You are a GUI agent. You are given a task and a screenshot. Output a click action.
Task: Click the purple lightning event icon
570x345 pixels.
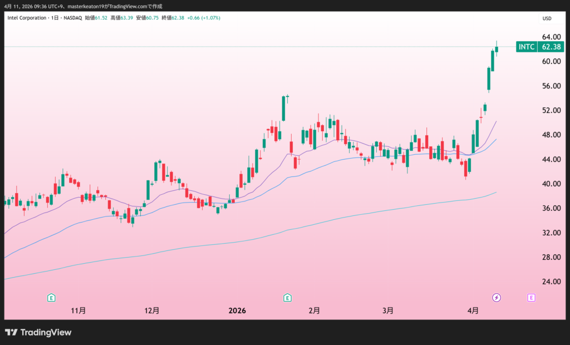[497, 298]
